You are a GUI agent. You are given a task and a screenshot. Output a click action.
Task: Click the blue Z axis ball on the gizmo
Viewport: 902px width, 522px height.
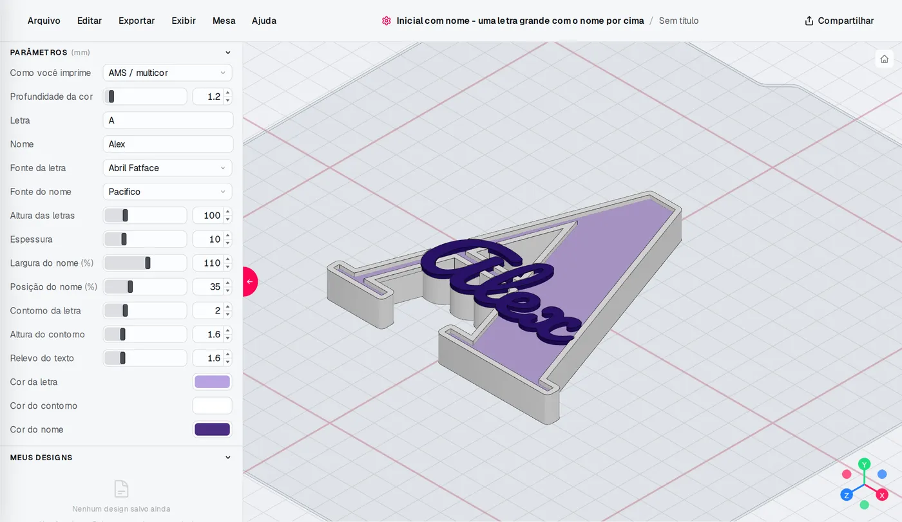click(x=847, y=495)
